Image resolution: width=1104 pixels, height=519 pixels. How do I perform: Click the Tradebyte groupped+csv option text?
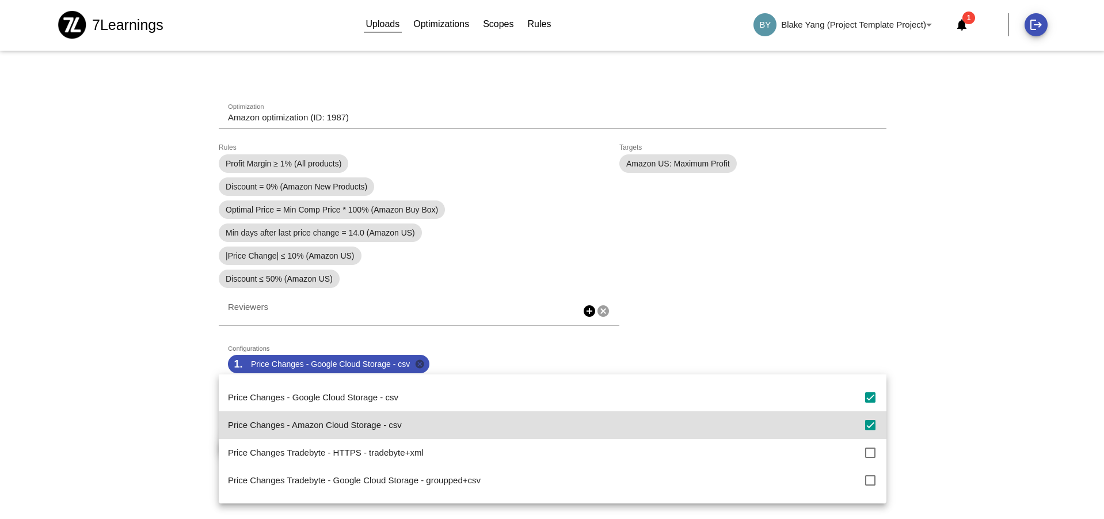click(354, 480)
